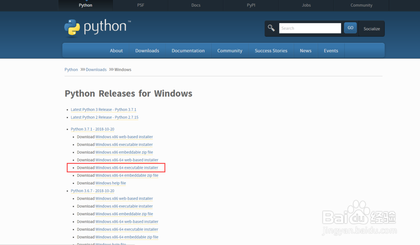Switch to the PSF top tab
Image resolution: width=420 pixels, height=245 pixels.
pos(141,5)
